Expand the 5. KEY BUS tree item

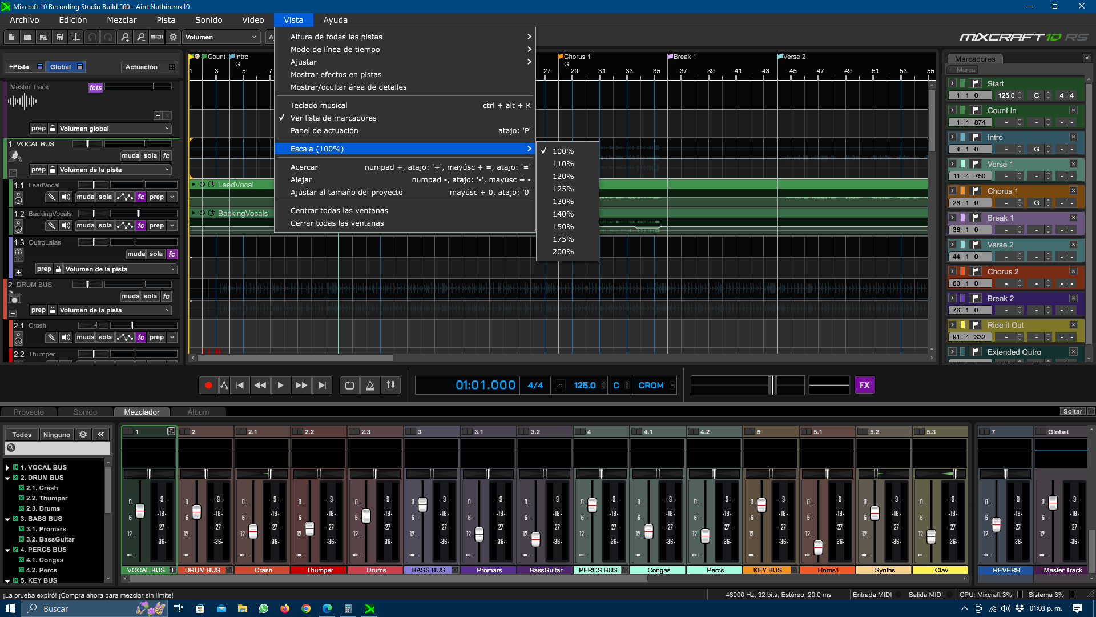tap(6, 580)
